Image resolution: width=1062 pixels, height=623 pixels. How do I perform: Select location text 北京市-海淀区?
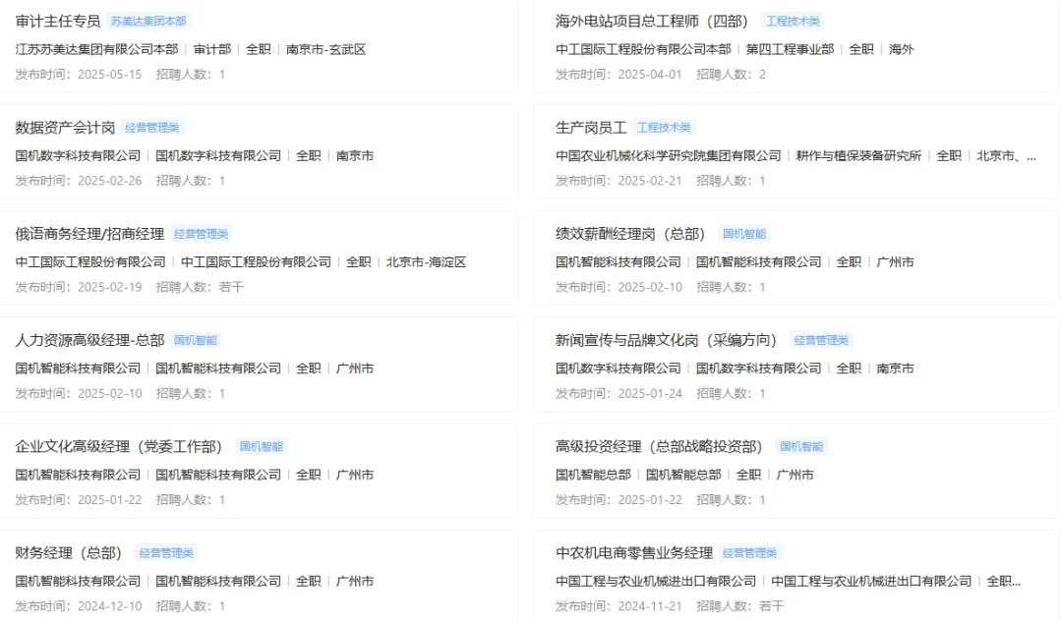(x=426, y=261)
